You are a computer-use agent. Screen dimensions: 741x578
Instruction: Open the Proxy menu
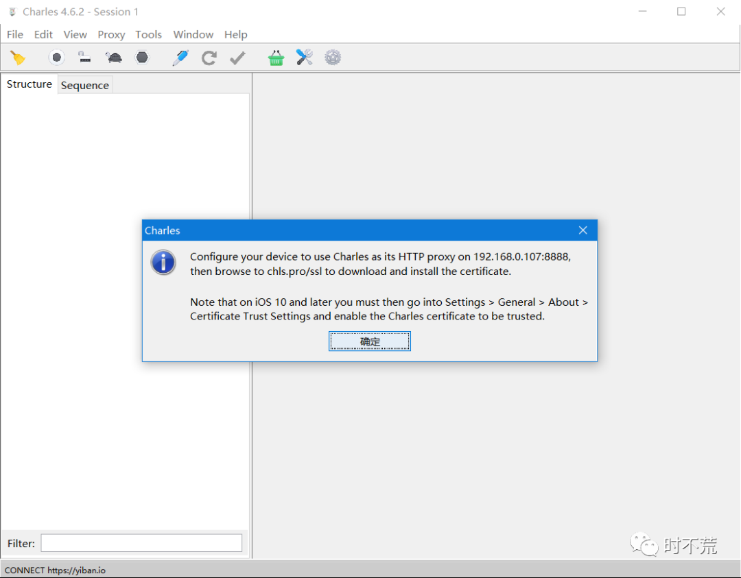tap(111, 34)
